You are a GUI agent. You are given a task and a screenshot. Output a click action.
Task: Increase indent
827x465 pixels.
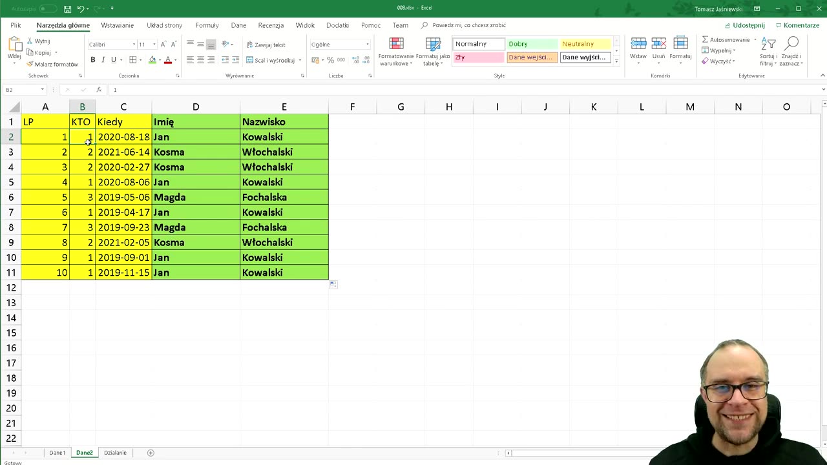click(235, 59)
